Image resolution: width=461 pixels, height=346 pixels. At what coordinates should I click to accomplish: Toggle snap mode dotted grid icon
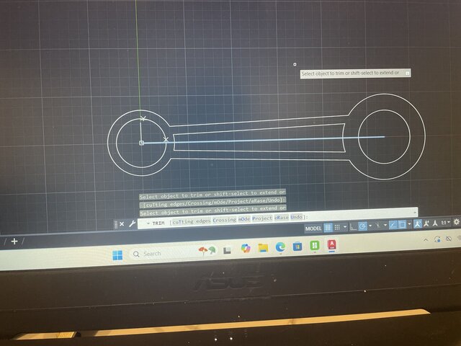337,227
